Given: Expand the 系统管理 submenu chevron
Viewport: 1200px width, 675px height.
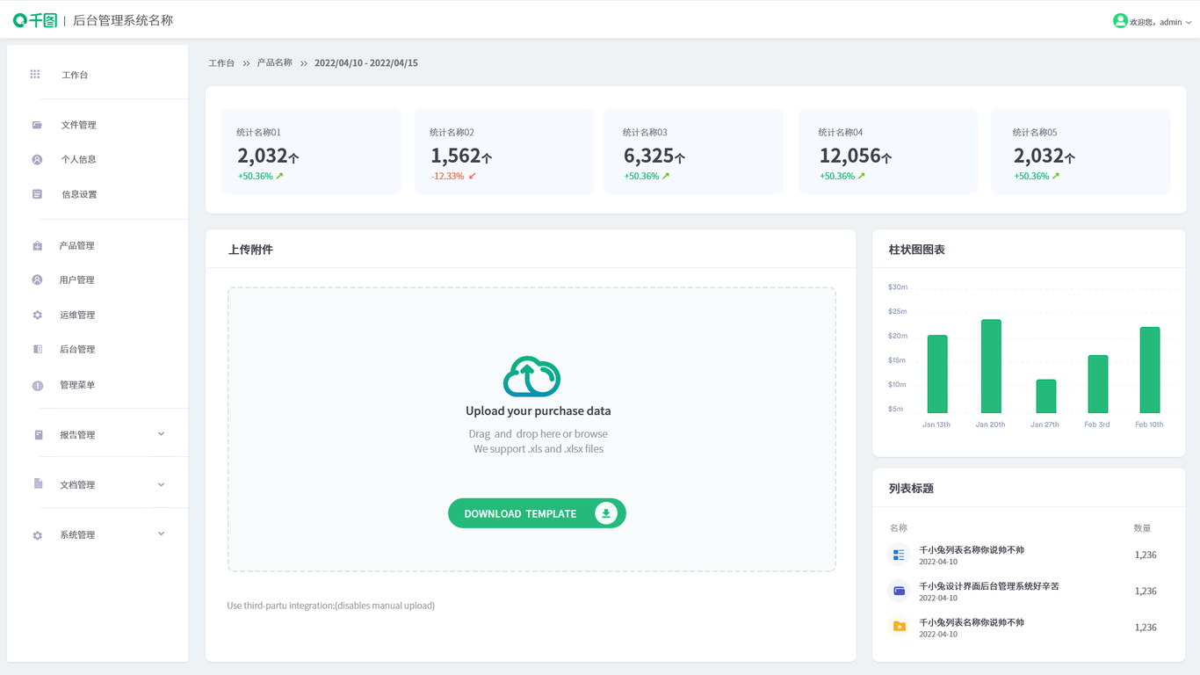Looking at the screenshot, I should [x=161, y=533].
